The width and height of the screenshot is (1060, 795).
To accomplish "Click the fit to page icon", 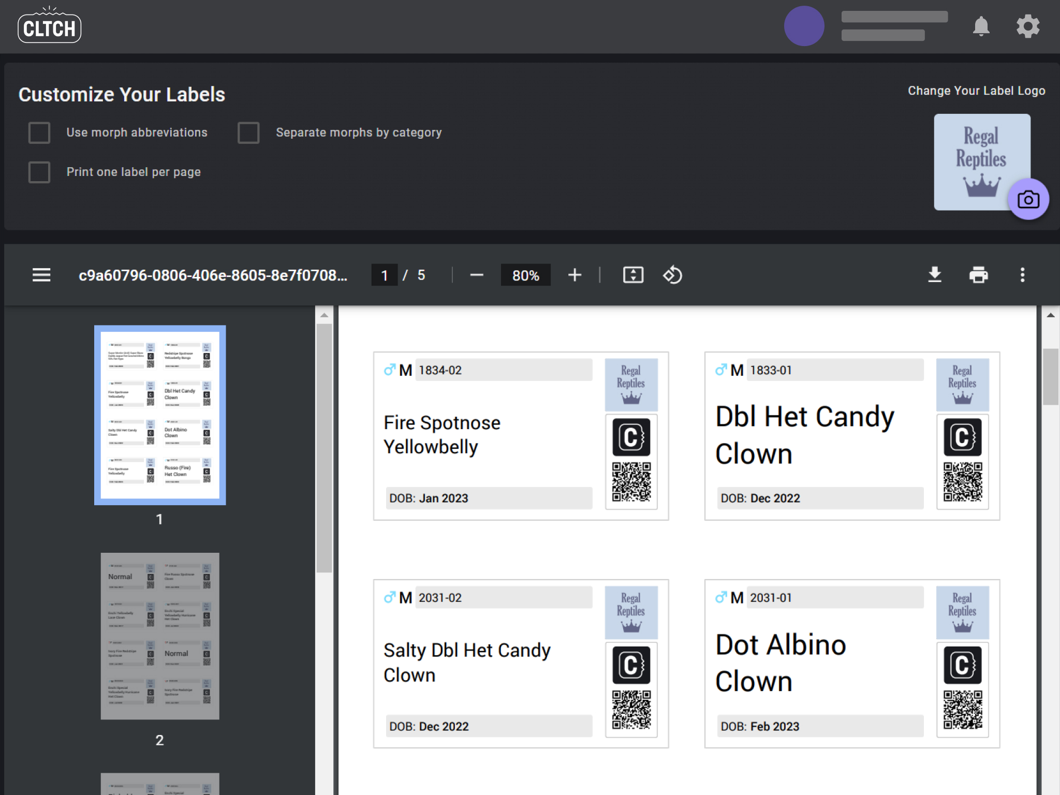I will pos(633,275).
